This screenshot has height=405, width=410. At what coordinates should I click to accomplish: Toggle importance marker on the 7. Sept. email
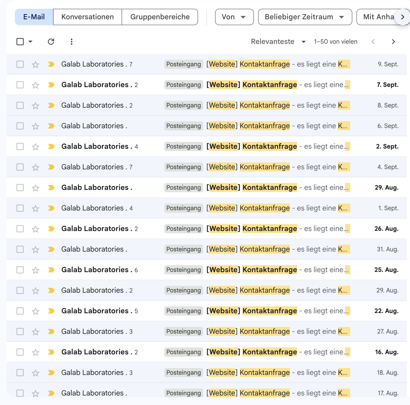click(x=51, y=85)
